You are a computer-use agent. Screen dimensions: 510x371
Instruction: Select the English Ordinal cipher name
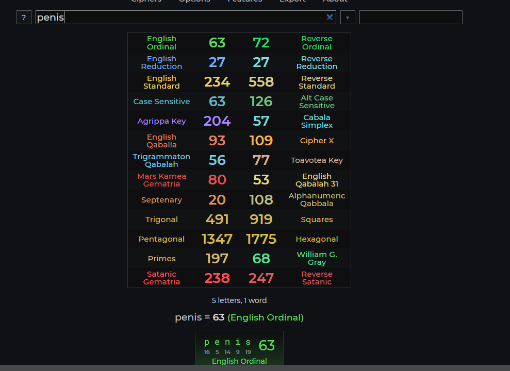(161, 43)
